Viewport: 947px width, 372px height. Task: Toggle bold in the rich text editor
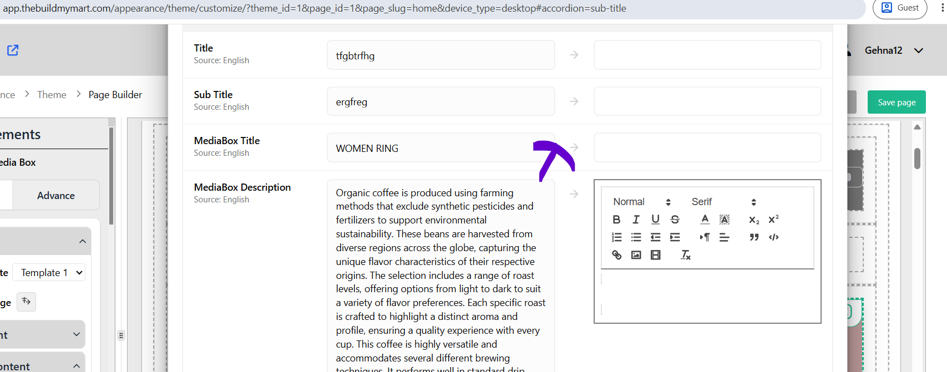click(x=616, y=220)
